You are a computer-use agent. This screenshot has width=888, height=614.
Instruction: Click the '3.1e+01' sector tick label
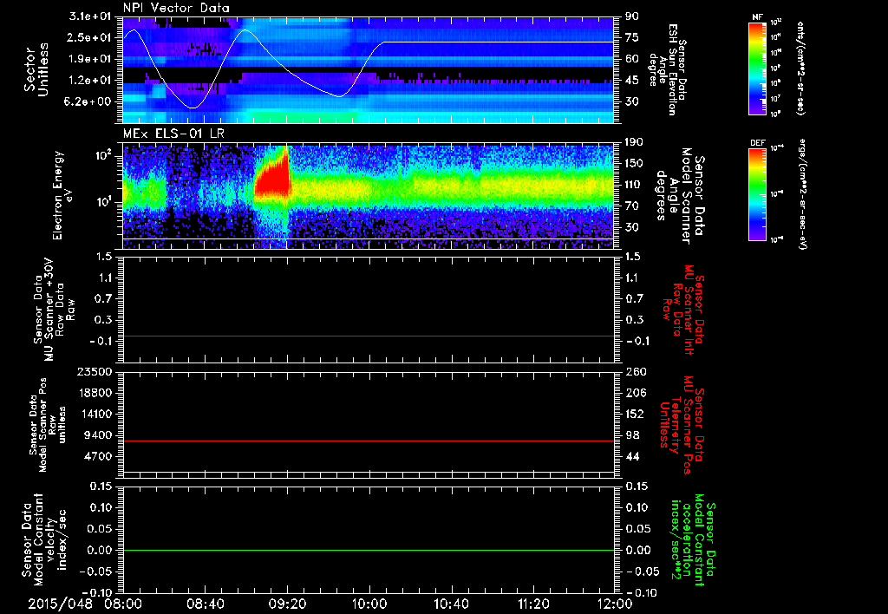[90, 16]
